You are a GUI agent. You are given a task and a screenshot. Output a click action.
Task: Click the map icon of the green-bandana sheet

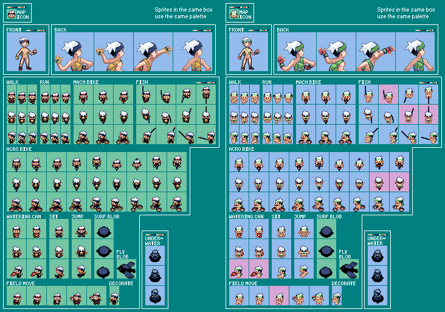[234, 13]
